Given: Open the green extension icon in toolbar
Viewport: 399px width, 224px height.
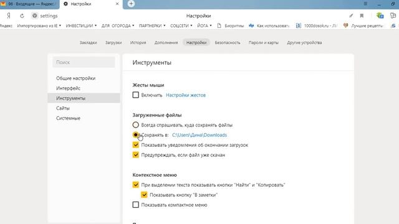Looking at the screenshot, I should 380,16.
